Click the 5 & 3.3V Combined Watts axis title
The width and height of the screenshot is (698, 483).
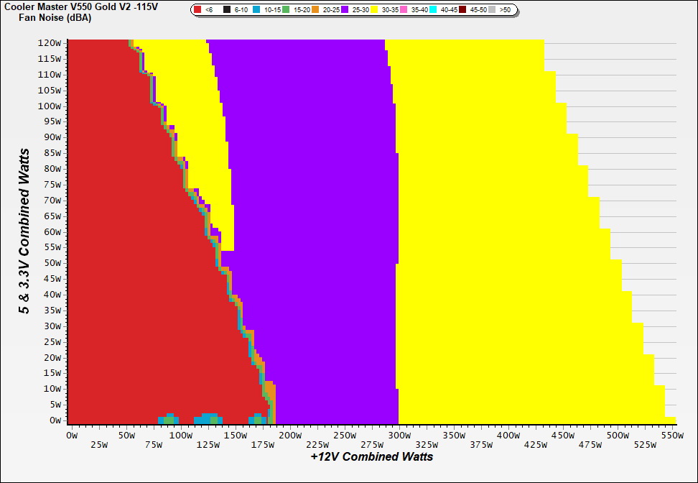pos(25,231)
